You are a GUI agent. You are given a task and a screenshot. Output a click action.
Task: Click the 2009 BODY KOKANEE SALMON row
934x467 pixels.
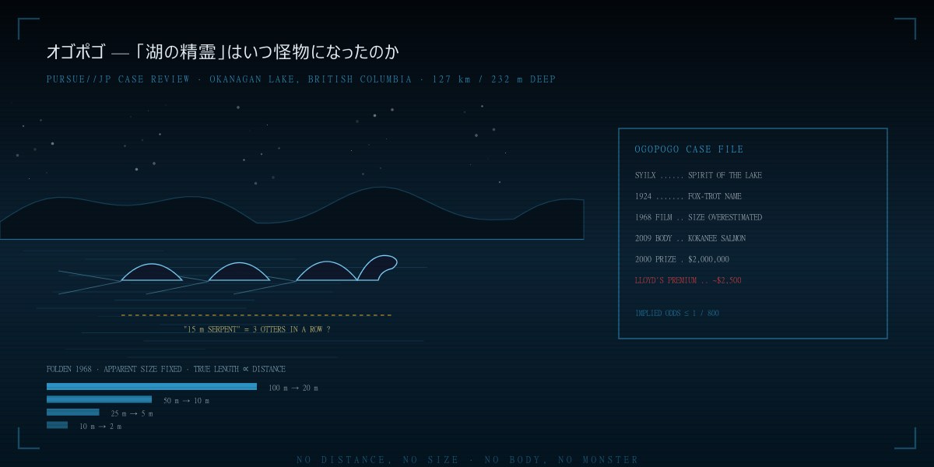690,238
